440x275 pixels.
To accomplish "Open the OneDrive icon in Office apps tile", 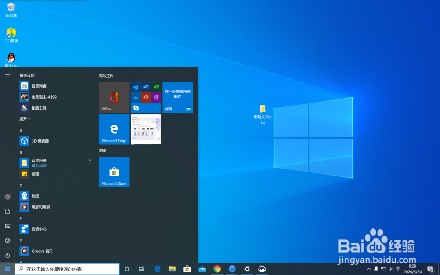I will pyautogui.click(x=136, y=97).
